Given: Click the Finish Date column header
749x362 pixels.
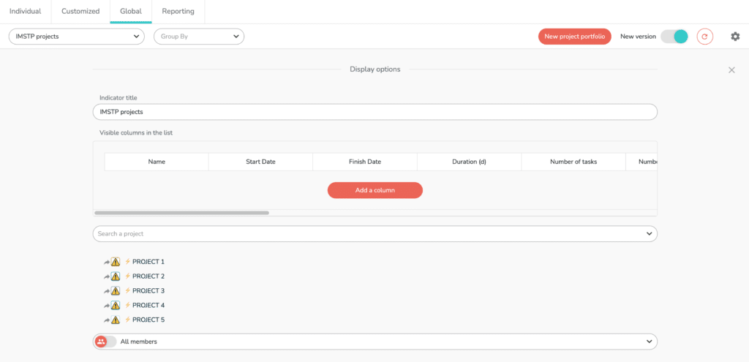Looking at the screenshot, I should tap(365, 162).
